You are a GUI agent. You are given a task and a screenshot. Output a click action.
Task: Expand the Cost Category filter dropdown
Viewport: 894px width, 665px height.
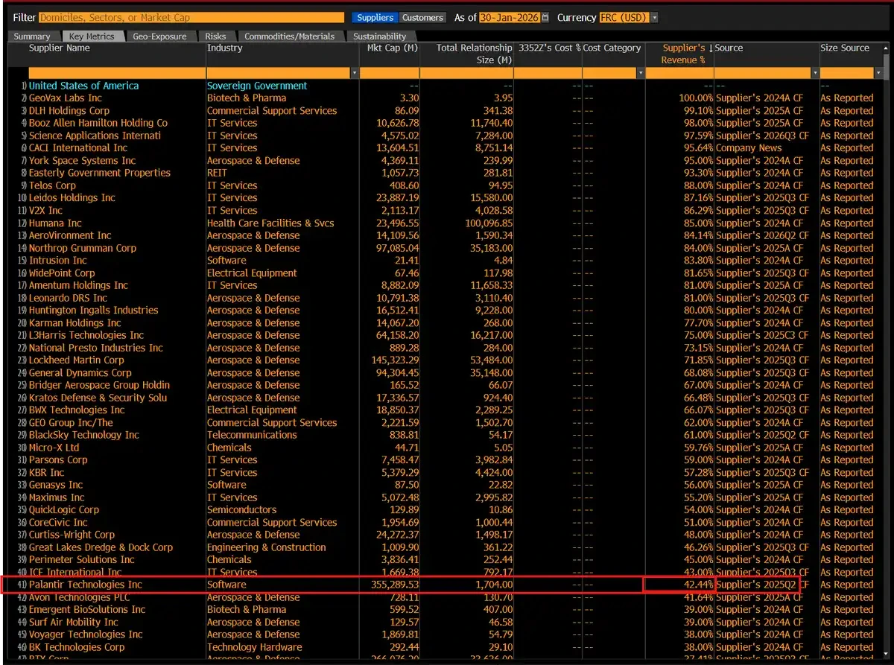tap(640, 73)
